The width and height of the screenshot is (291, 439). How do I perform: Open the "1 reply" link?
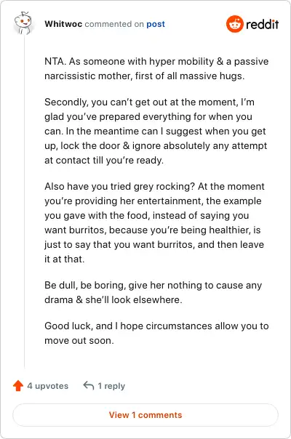111,386
